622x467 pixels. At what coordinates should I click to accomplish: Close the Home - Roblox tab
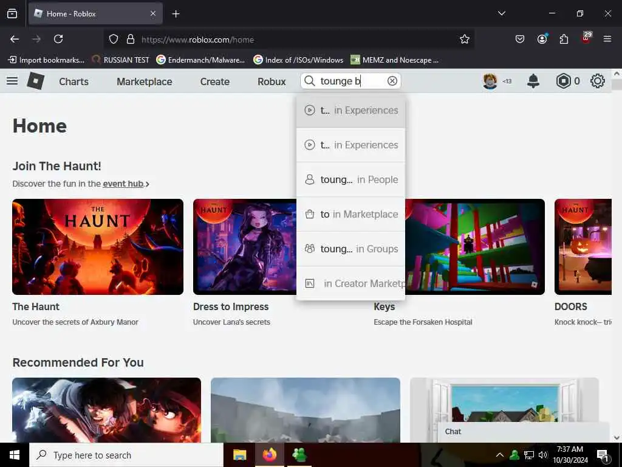(153, 14)
